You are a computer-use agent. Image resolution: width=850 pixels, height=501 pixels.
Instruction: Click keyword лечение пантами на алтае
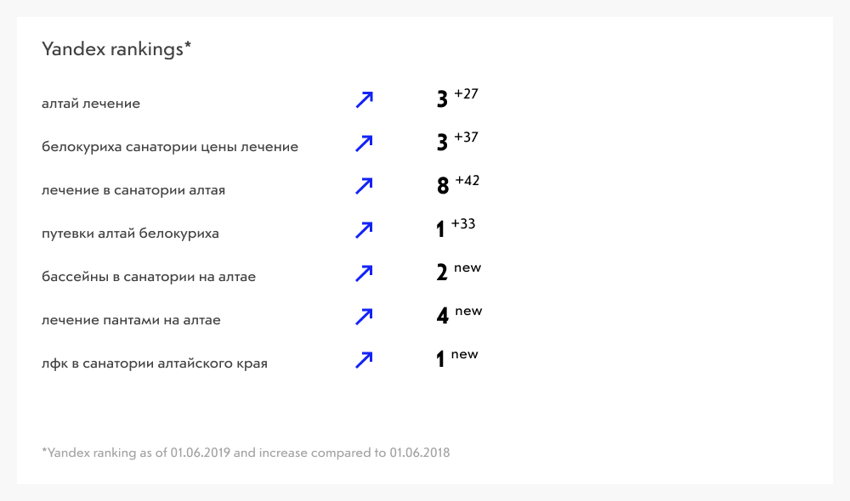[131, 320]
